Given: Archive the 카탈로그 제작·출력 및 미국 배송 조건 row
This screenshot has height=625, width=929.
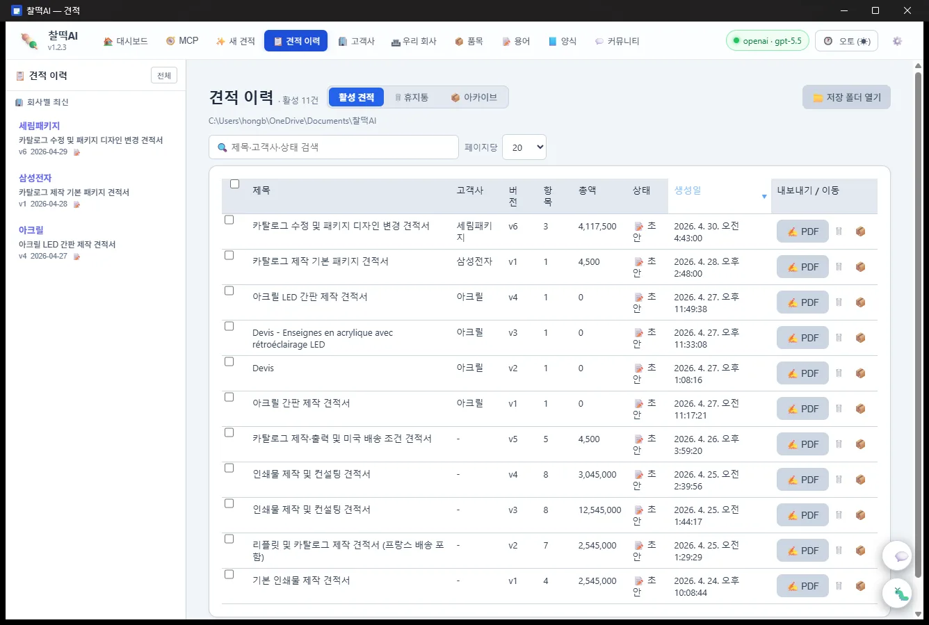Looking at the screenshot, I should (x=860, y=444).
